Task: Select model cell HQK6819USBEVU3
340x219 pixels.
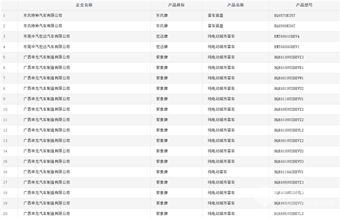Action: 289,162
